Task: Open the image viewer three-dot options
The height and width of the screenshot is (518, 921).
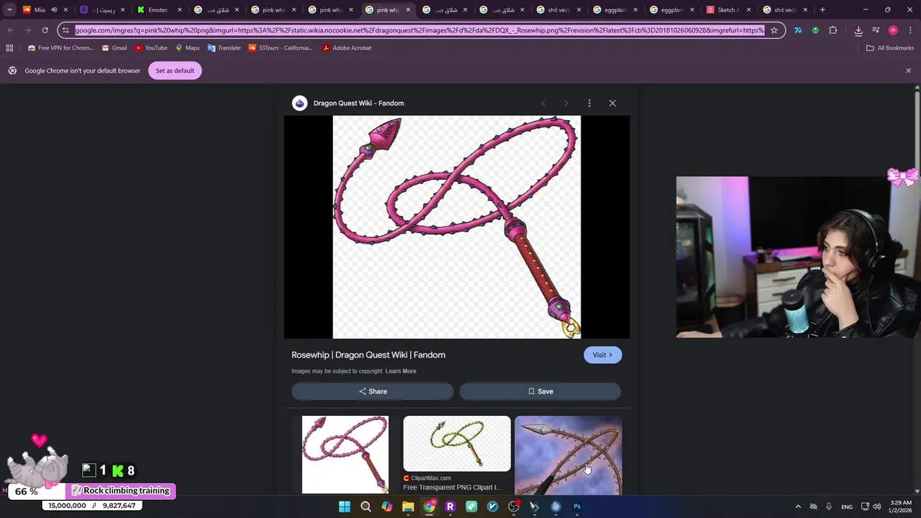Action: [x=589, y=103]
